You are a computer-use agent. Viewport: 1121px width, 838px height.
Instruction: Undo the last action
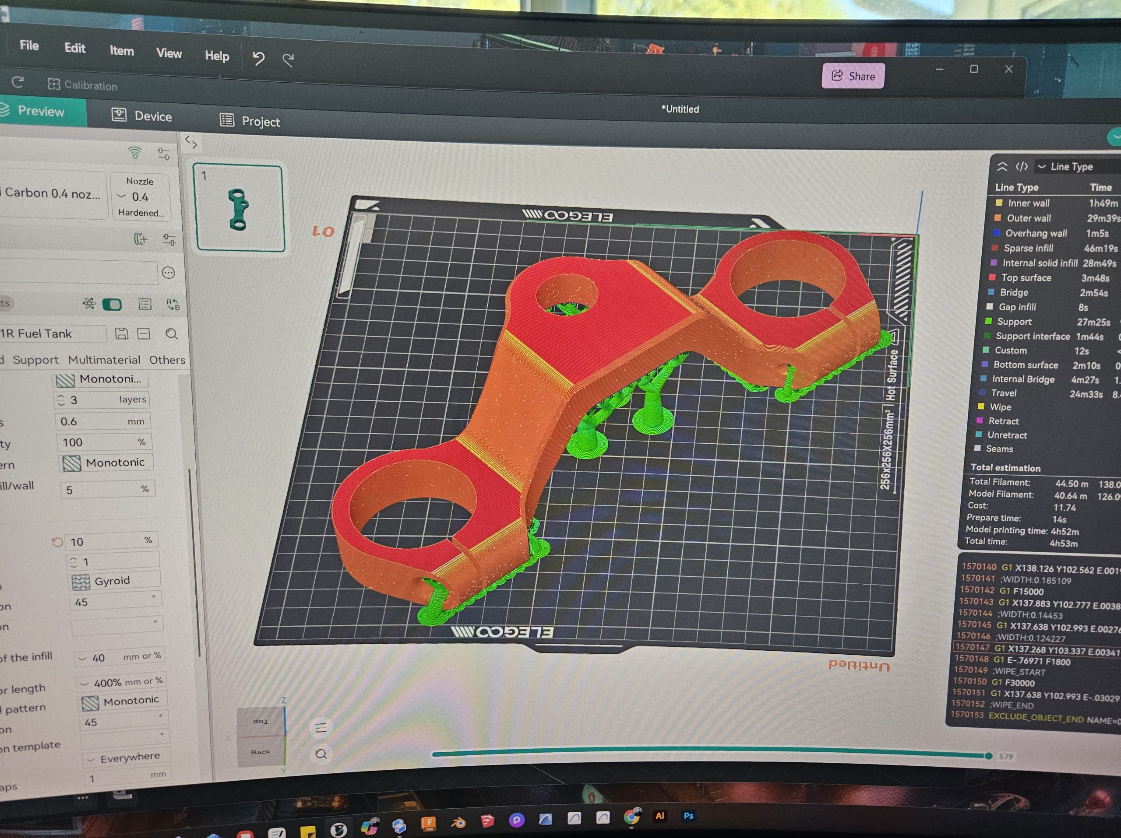tap(258, 58)
